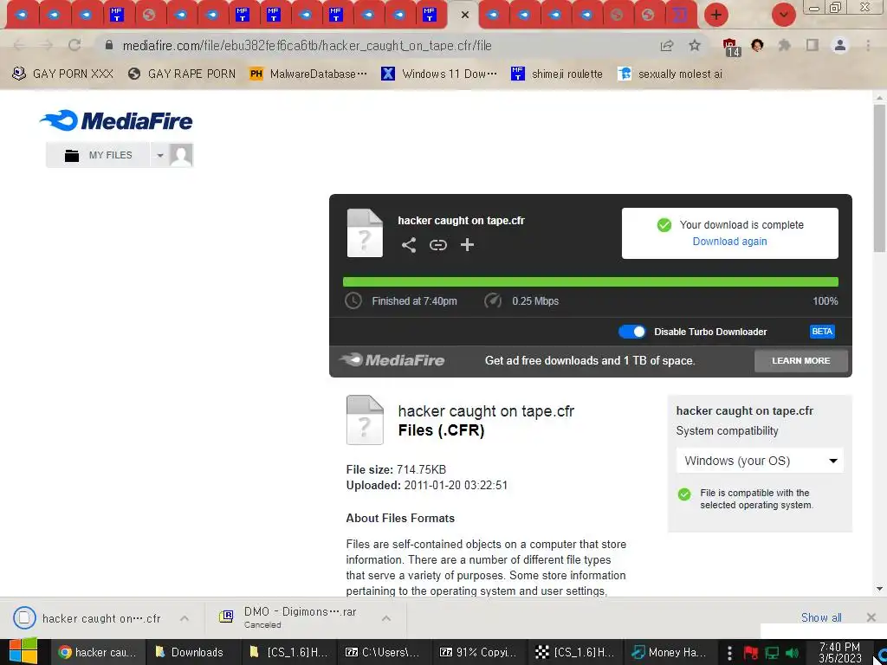Image resolution: width=887 pixels, height=665 pixels.
Task: Open the Chrome profile avatar
Action: [840, 45]
